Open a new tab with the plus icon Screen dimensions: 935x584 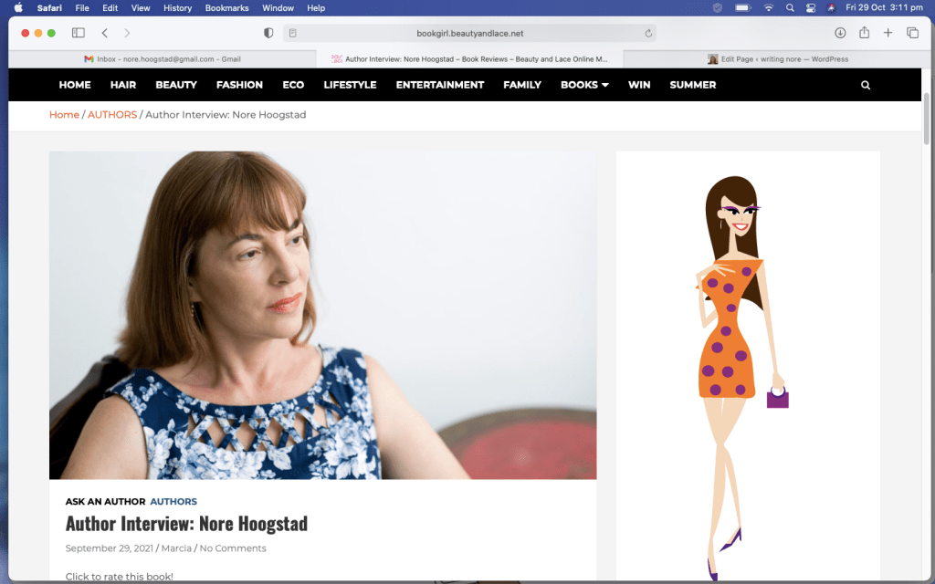[888, 33]
